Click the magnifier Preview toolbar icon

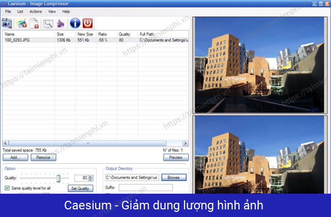[x=48, y=23]
